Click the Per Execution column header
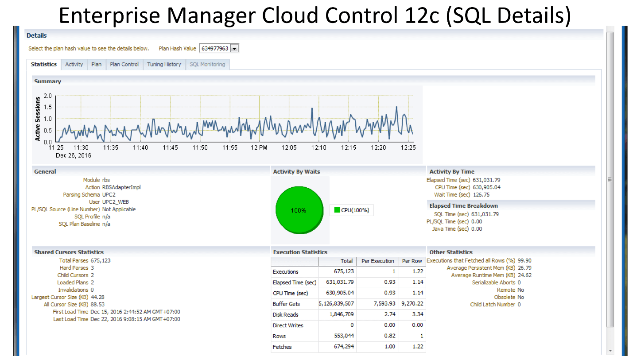This screenshot has height=356, width=633. pyautogui.click(x=377, y=261)
